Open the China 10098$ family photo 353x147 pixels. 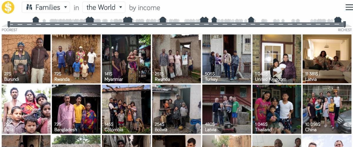click(327, 109)
